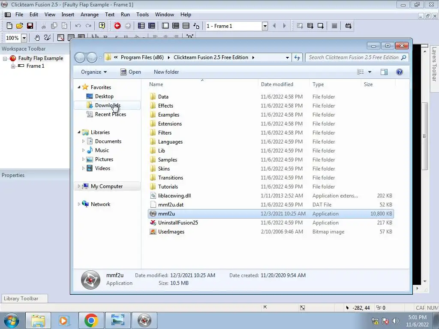This screenshot has width=439, height=329.
Task: Click the New file icon in Fusion toolbar
Action: (x=9, y=26)
